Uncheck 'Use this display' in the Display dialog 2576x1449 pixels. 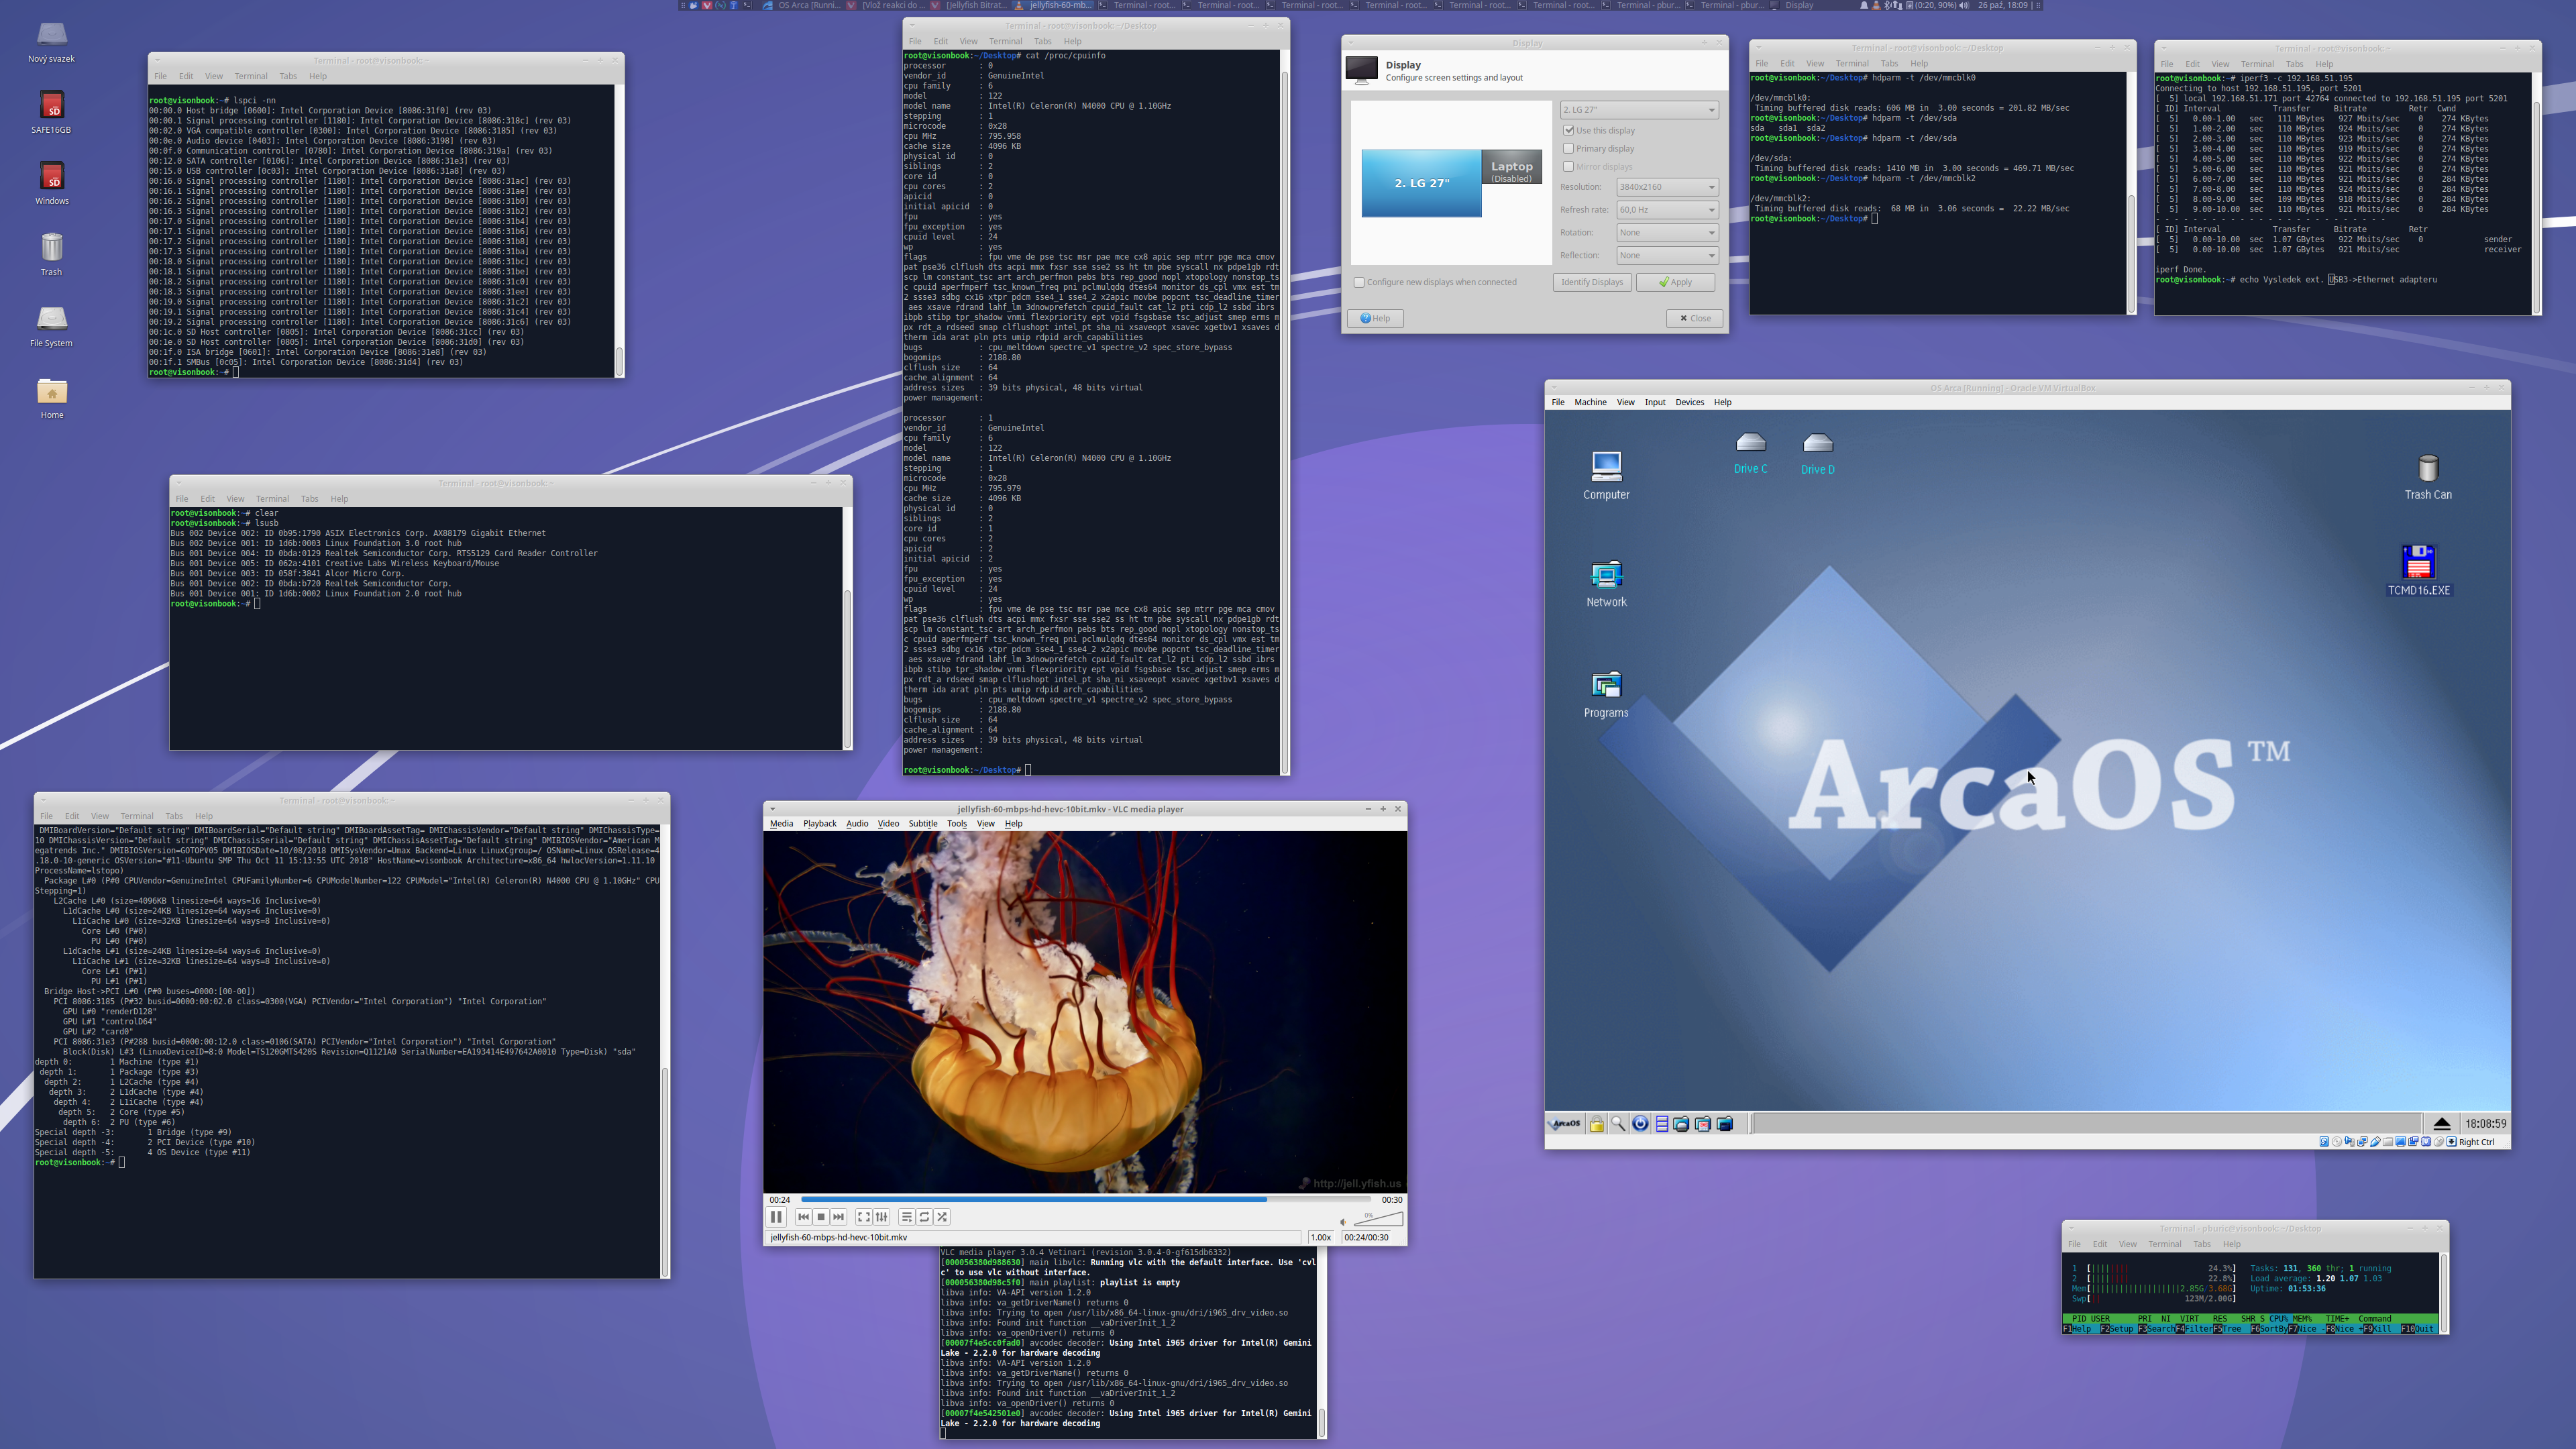point(1568,130)
